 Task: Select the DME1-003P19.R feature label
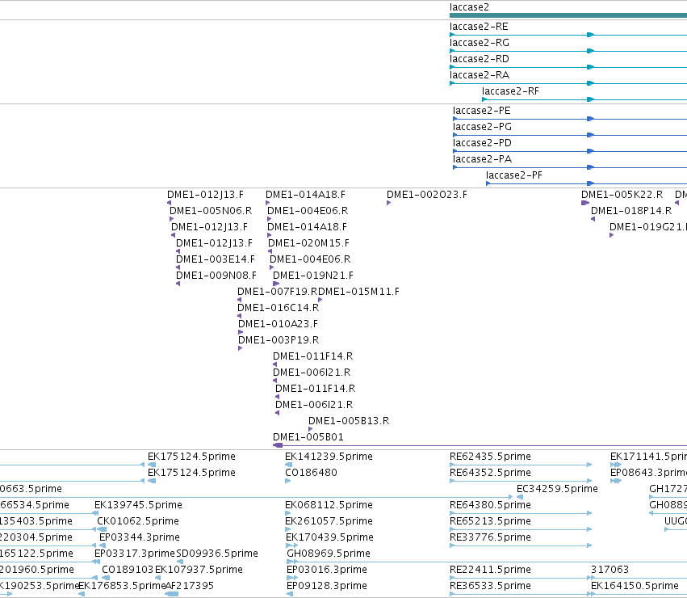point(279,340)
